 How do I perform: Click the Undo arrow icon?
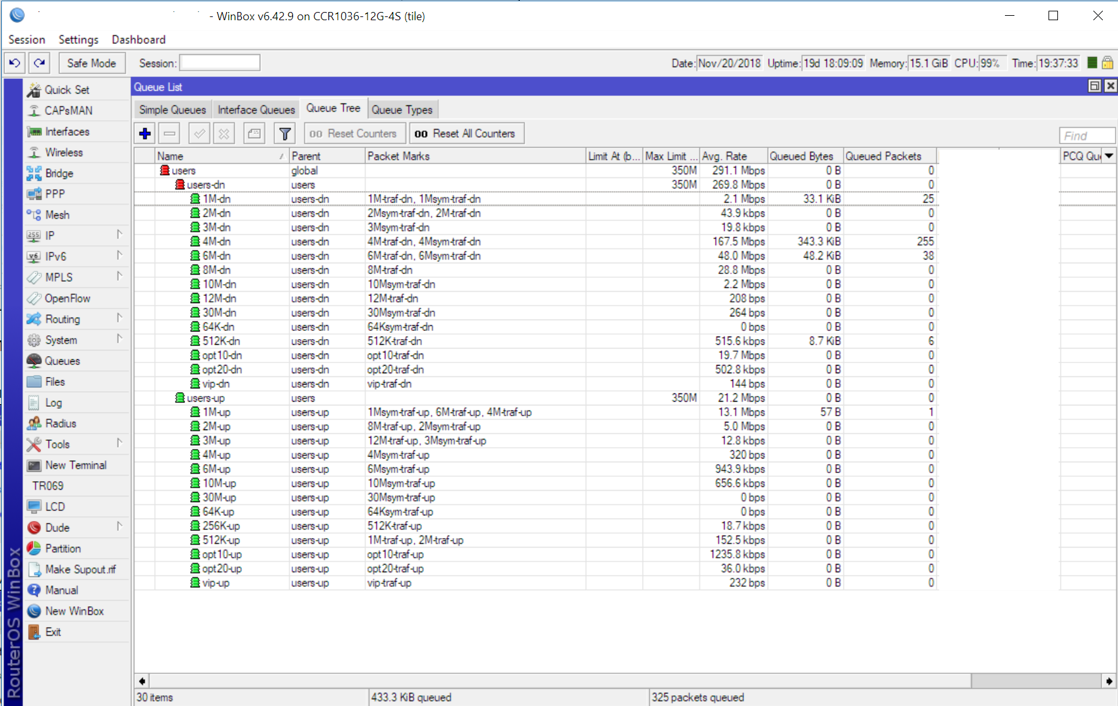point(15,63)
